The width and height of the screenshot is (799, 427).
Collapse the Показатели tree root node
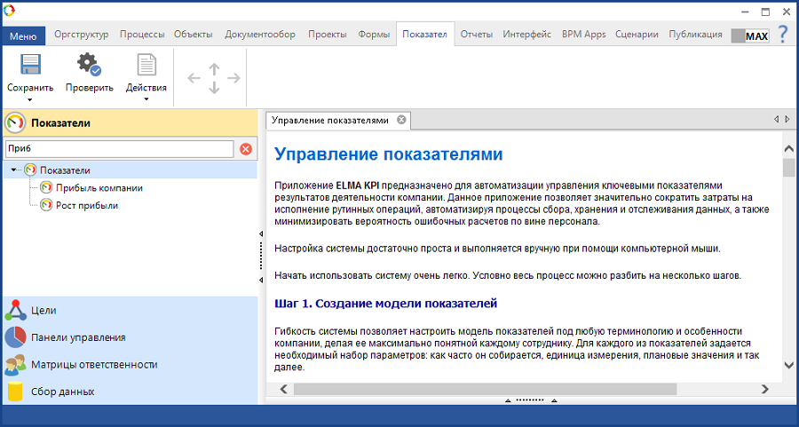pos(15,170)
